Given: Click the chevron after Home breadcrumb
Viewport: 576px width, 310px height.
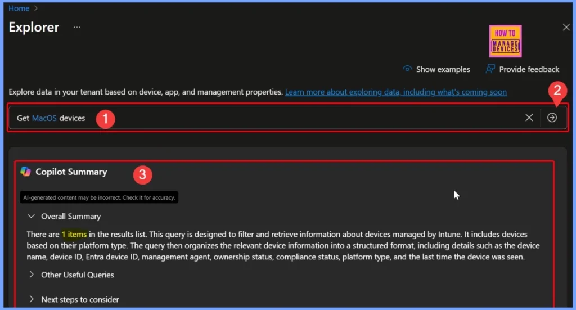Looking at the screenshot, I should 35,8.
